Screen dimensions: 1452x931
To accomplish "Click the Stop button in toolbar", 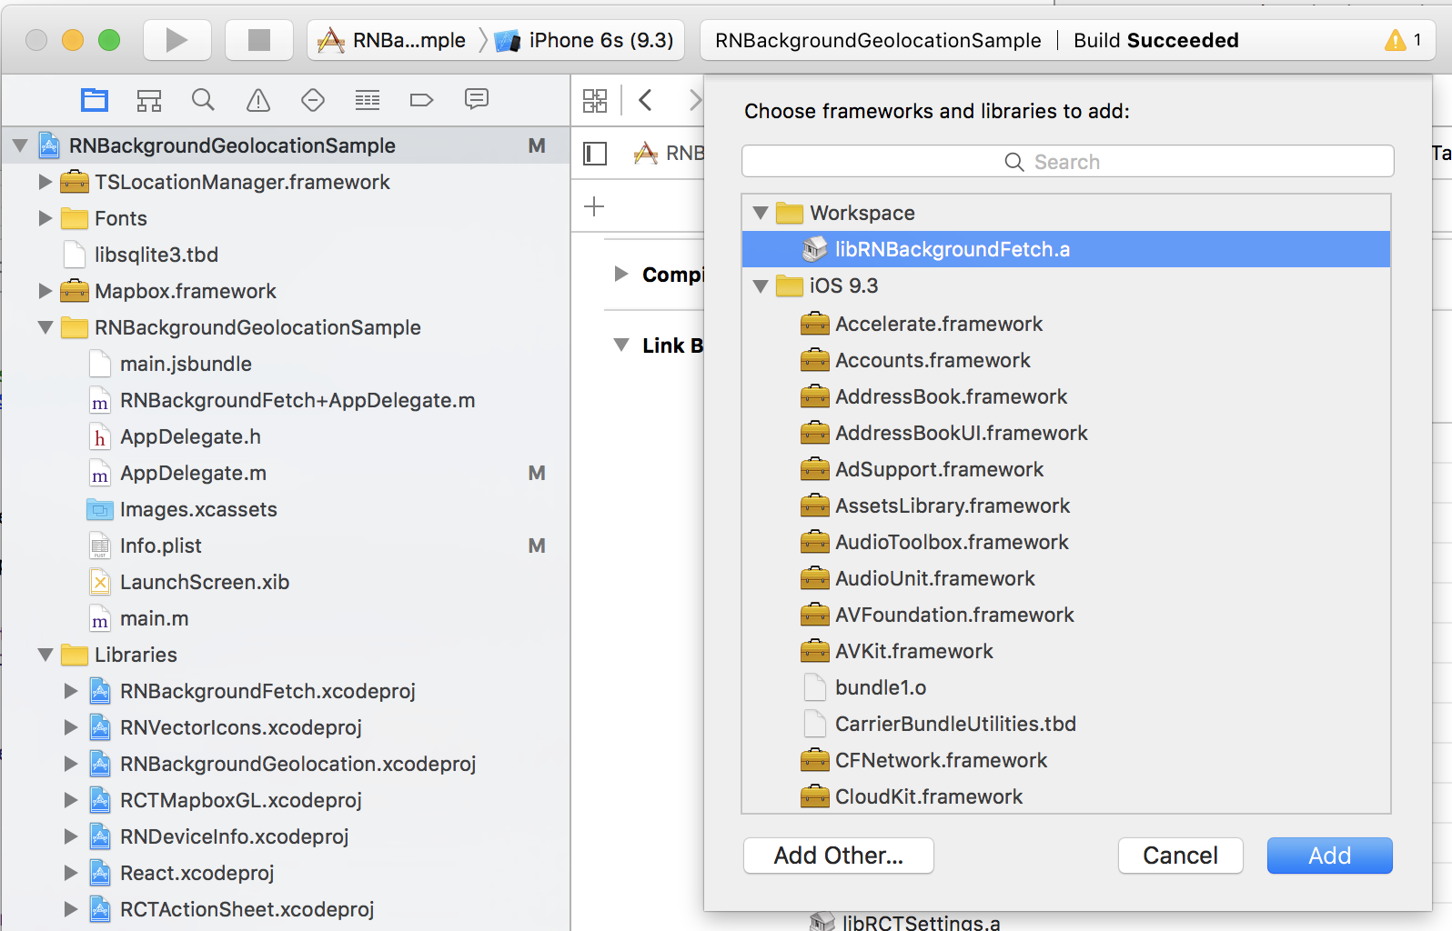I will coord(259,40).
